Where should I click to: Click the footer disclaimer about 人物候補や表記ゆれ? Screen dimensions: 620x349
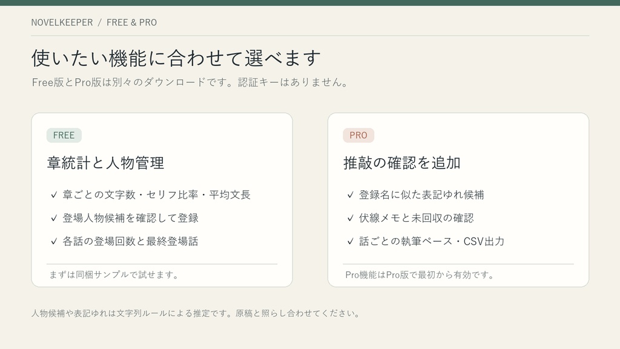(x=197, y=313)
